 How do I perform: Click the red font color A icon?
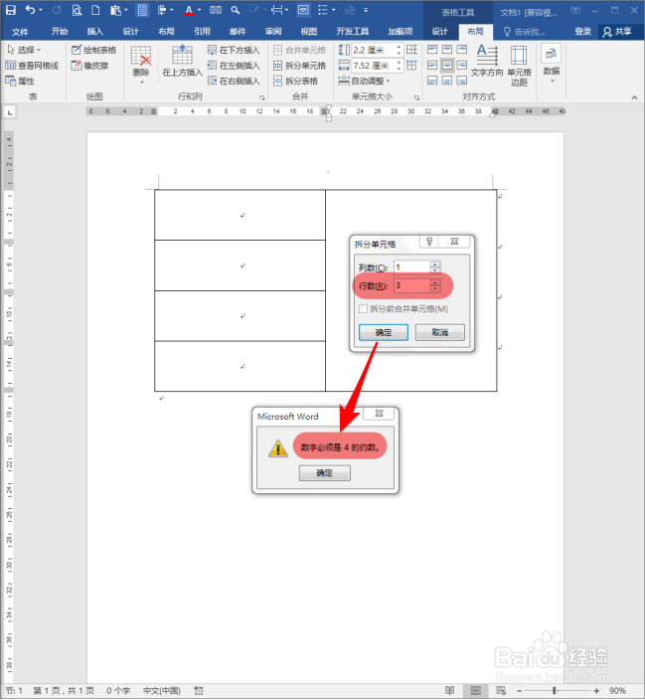pos(189,10)
